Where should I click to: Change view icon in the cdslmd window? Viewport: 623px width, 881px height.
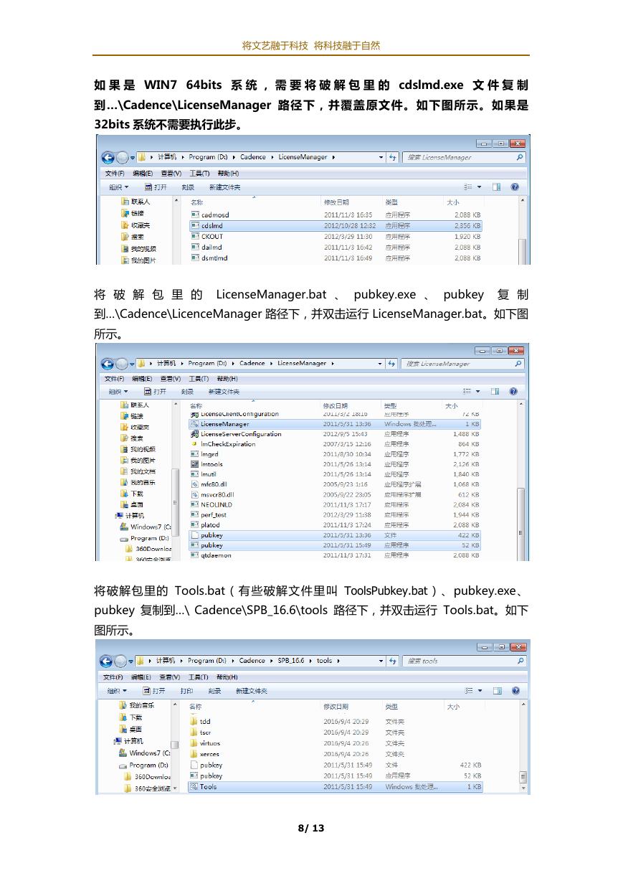pyautogui.click(x=468, y=187)
